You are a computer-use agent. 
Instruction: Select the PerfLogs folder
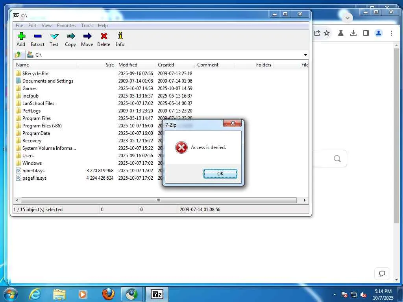31,110
